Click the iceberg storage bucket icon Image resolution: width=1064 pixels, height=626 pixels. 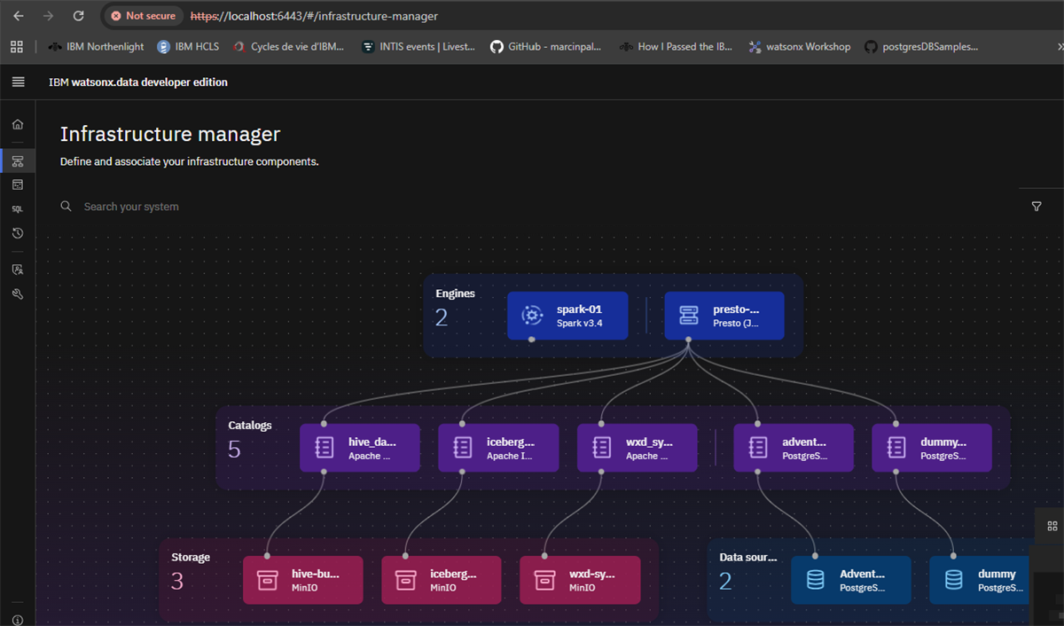[x=405, y=580]
